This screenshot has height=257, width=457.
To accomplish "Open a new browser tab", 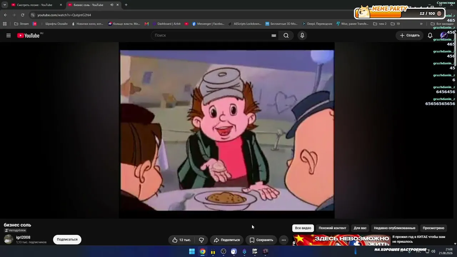I will (126, 5).
